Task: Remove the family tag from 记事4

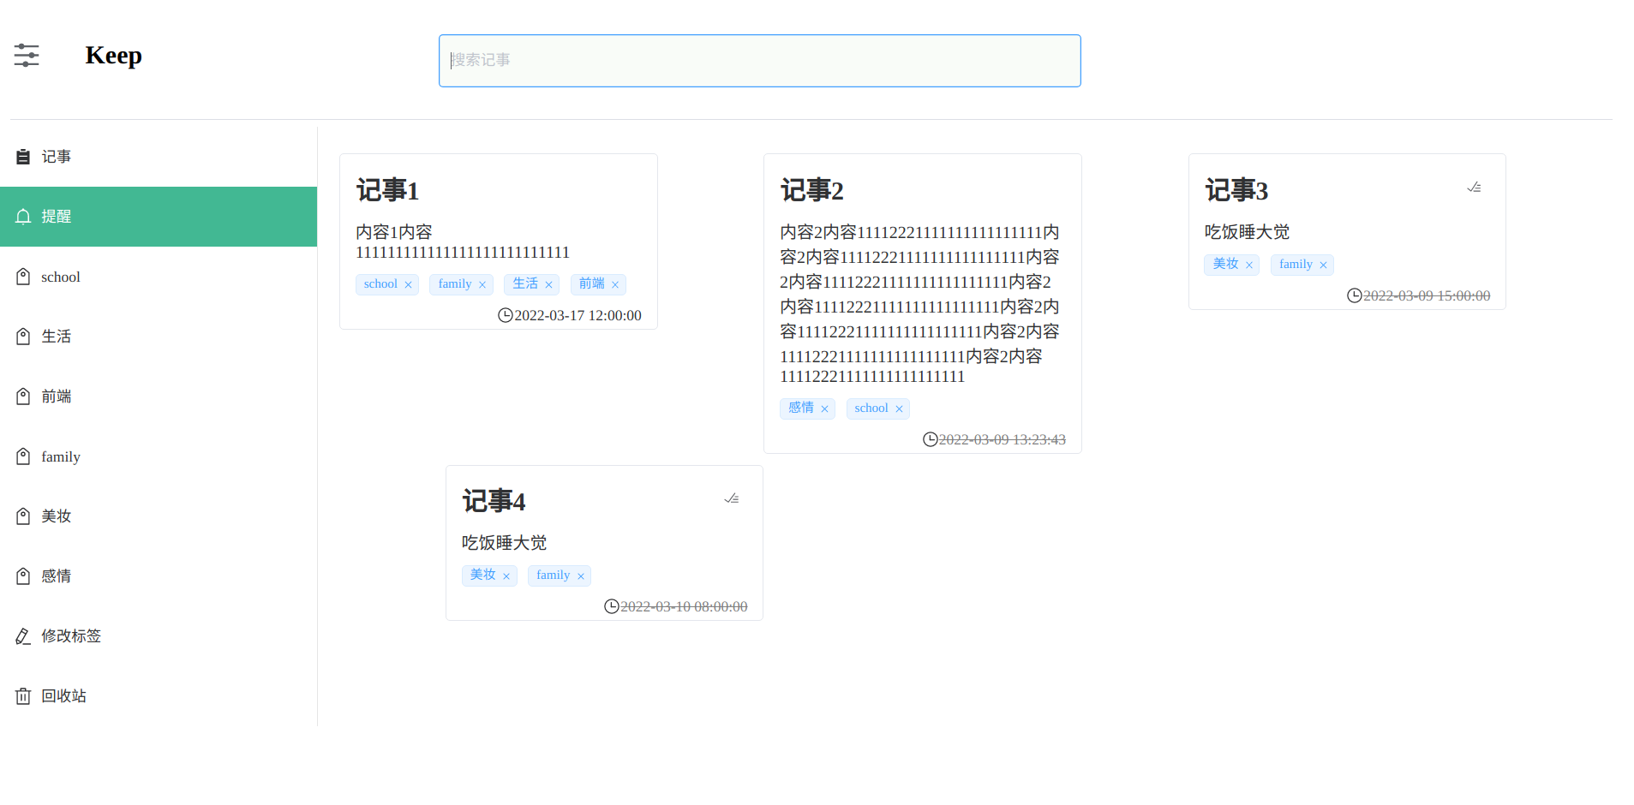Action: tap(581, 575)
